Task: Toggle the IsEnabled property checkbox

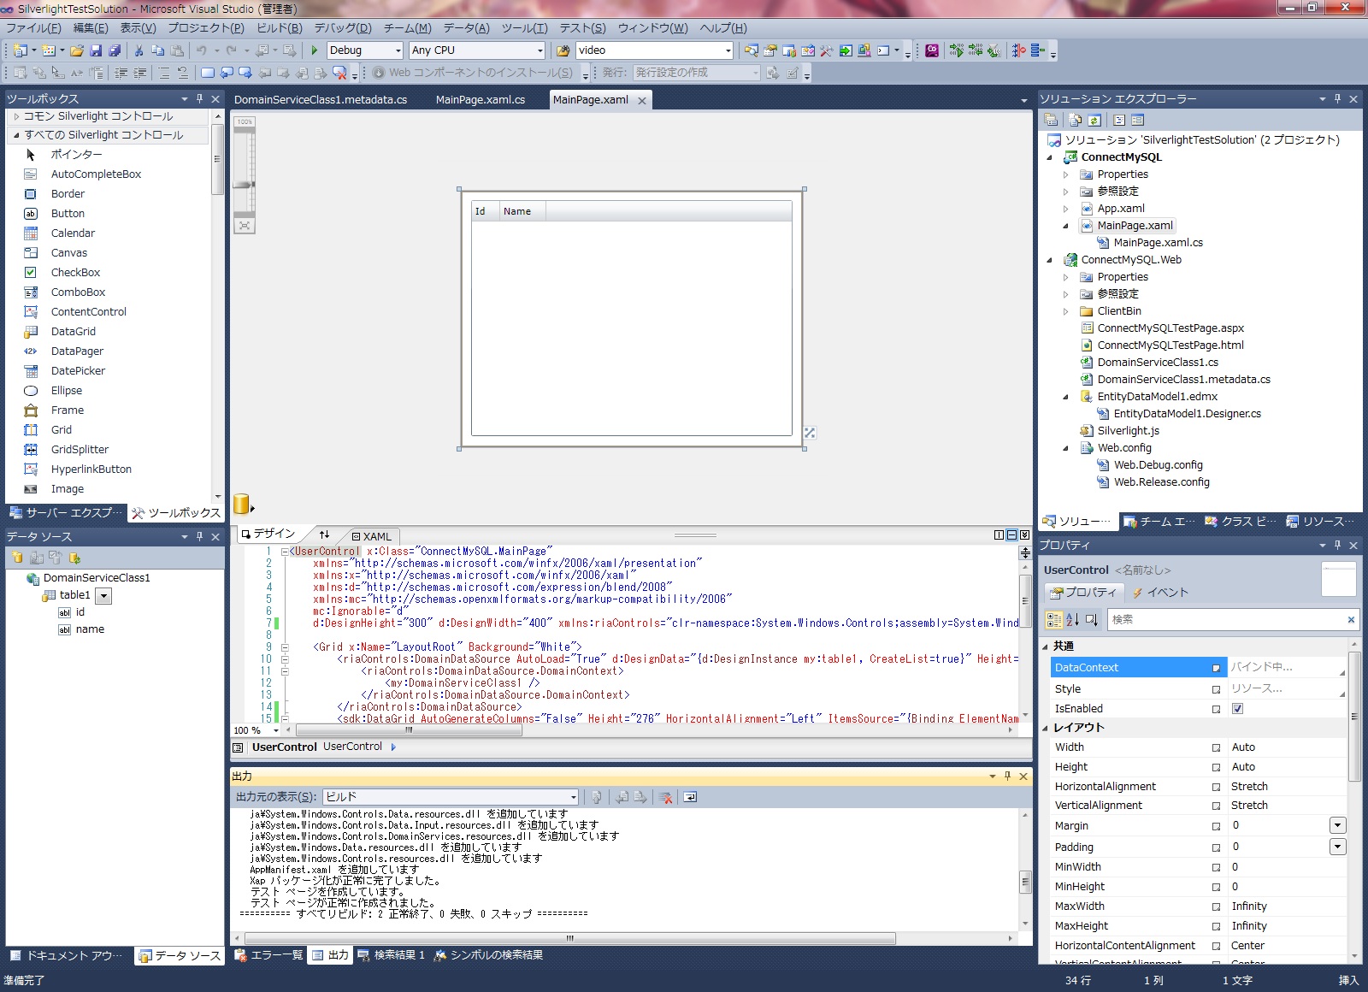Action: coord(1237,709)
